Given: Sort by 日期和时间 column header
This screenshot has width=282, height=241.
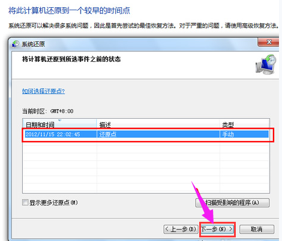Looking at the screenshot, I should tap(60, 125).
